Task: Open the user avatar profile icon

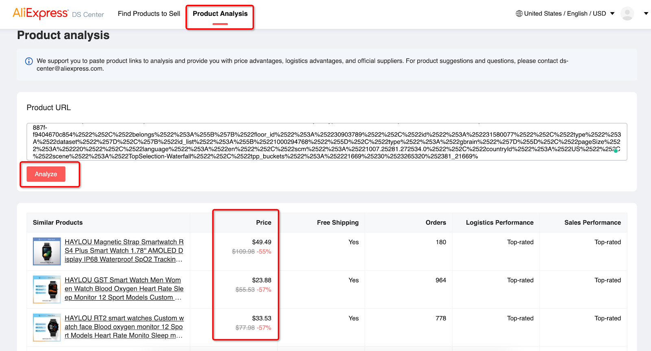Action: [627, 13]
